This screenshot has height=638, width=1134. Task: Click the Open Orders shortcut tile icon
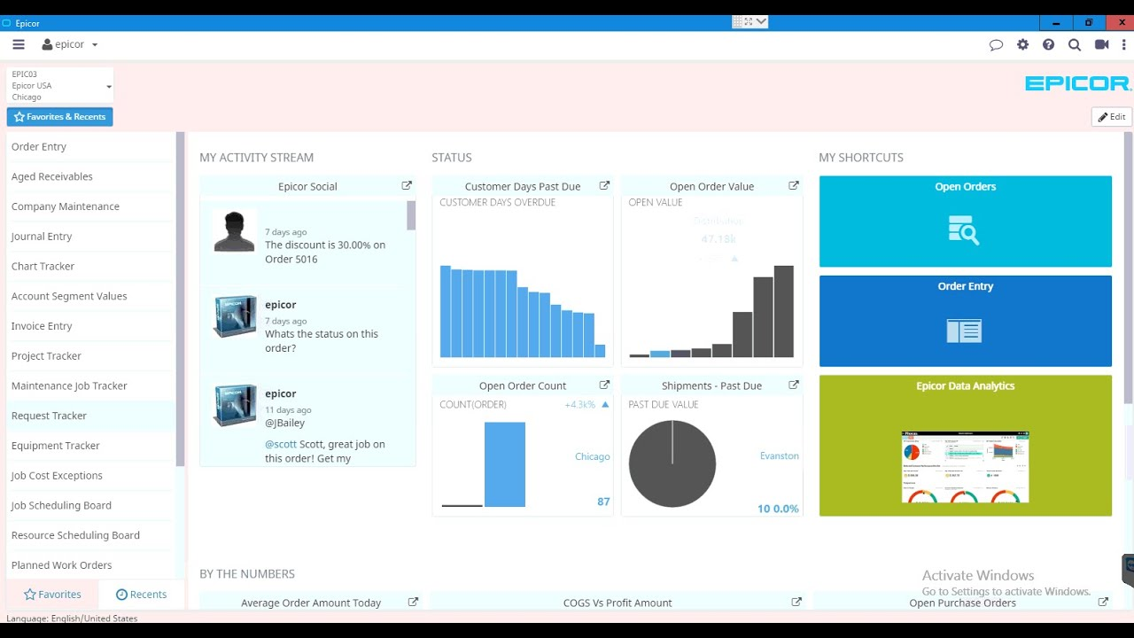(965, 230)
